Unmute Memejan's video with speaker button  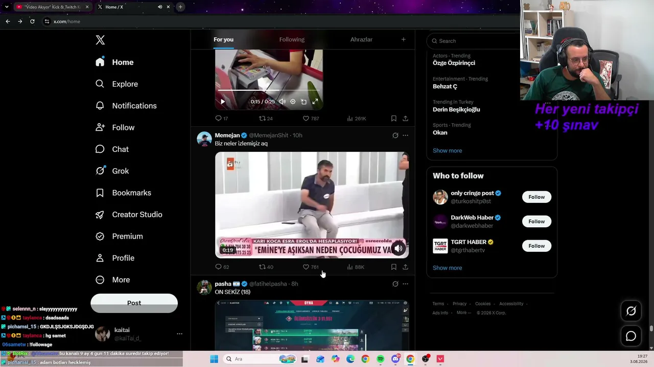pos(398,248)
